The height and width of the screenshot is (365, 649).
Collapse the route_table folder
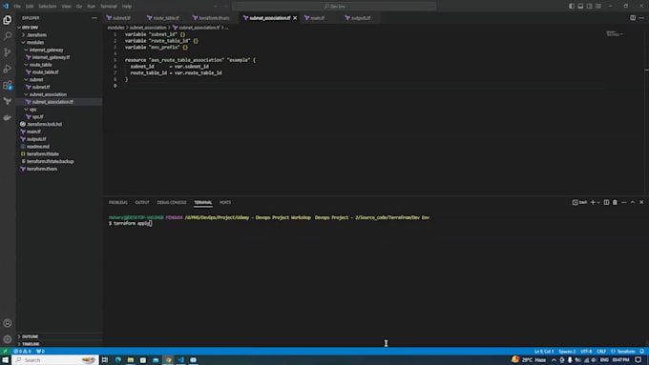coord(59,65)
